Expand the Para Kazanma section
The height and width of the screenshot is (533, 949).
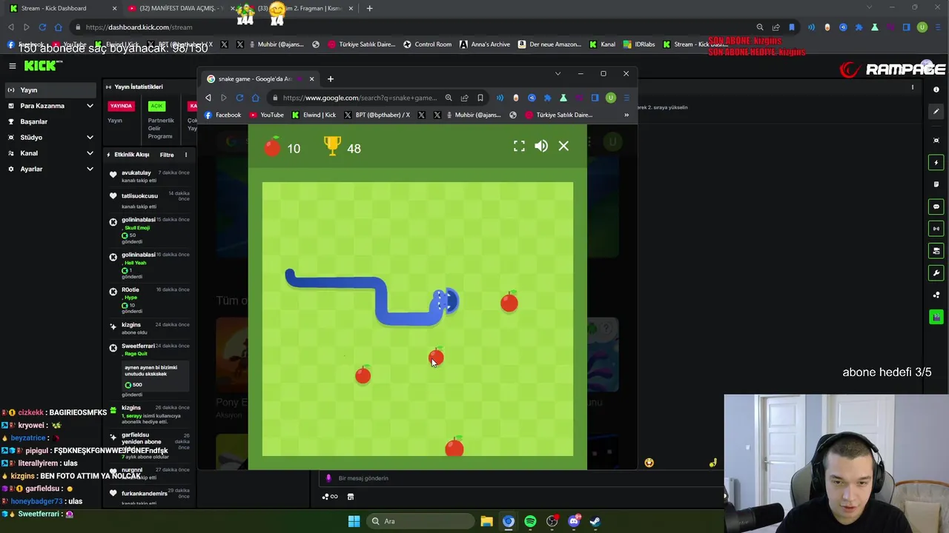coord(50,106)
